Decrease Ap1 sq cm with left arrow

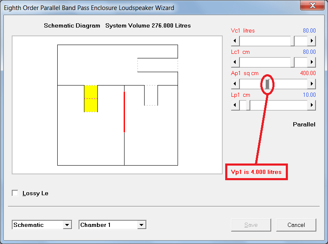[x=235, y=84]
